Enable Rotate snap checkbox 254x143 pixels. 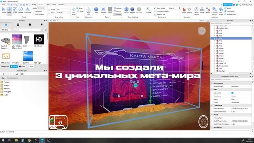[49, 10]
